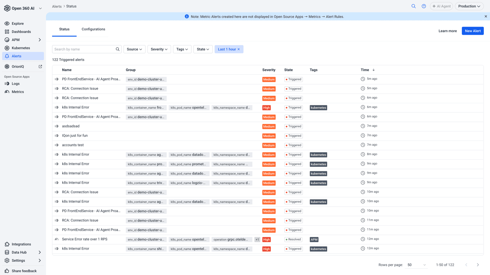This screenshot has height=275, width=490.
Task: Open the help question mark icon
Action: [424, 6]
